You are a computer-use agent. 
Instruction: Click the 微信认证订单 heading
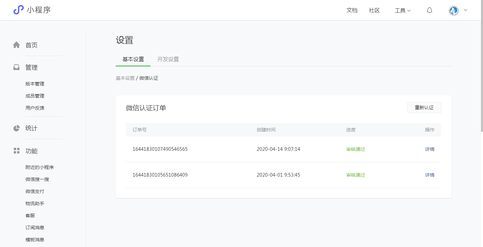tap(146, 108)
